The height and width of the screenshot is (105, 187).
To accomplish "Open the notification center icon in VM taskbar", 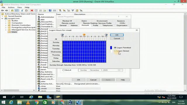I will [x=181, y=97].
